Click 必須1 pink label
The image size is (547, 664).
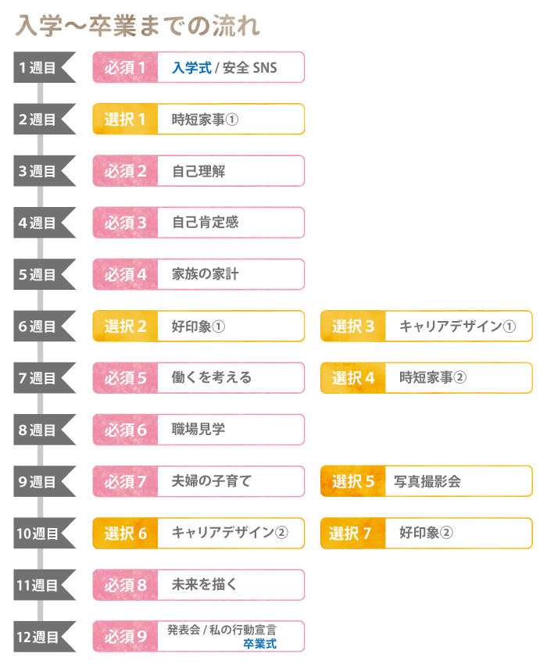(125, 67)
